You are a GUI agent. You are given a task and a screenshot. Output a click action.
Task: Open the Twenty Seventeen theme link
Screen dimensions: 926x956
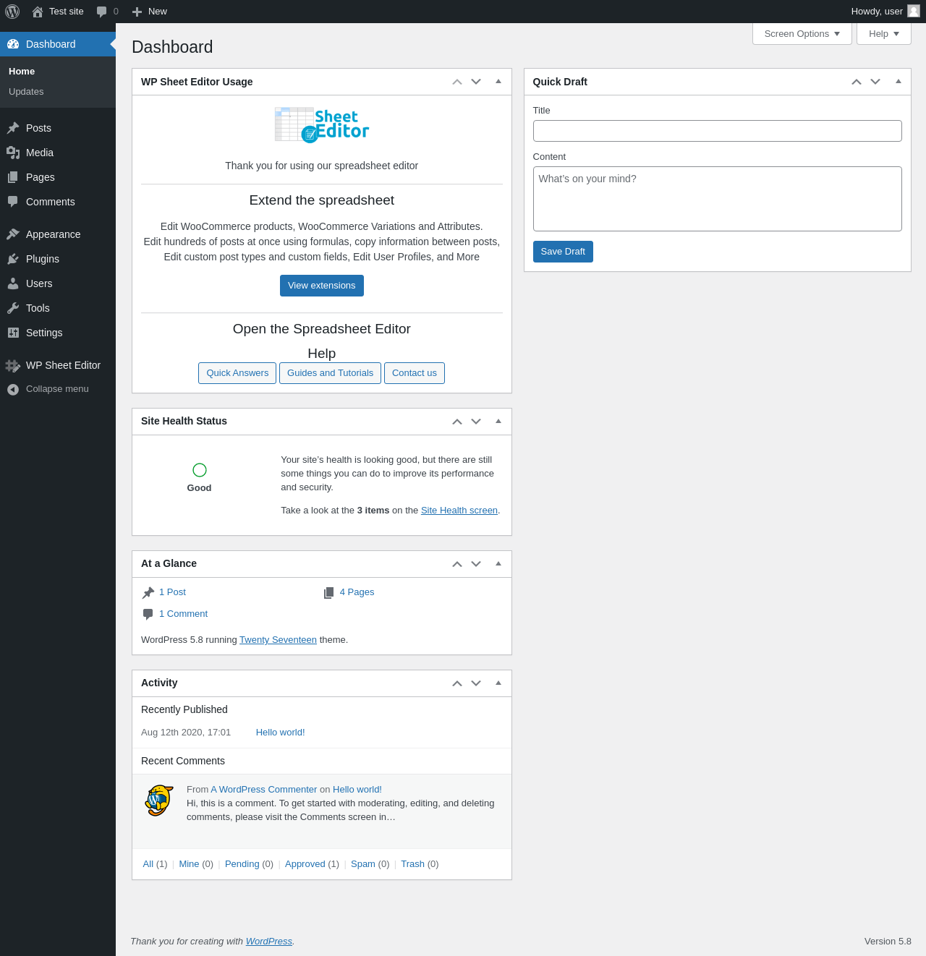click(278, 640)
